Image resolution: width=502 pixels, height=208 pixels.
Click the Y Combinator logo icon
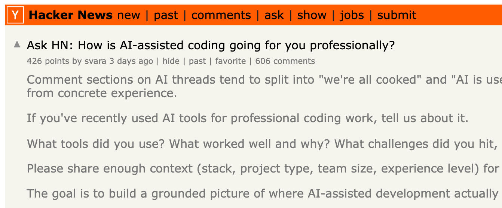click(15, 15)
